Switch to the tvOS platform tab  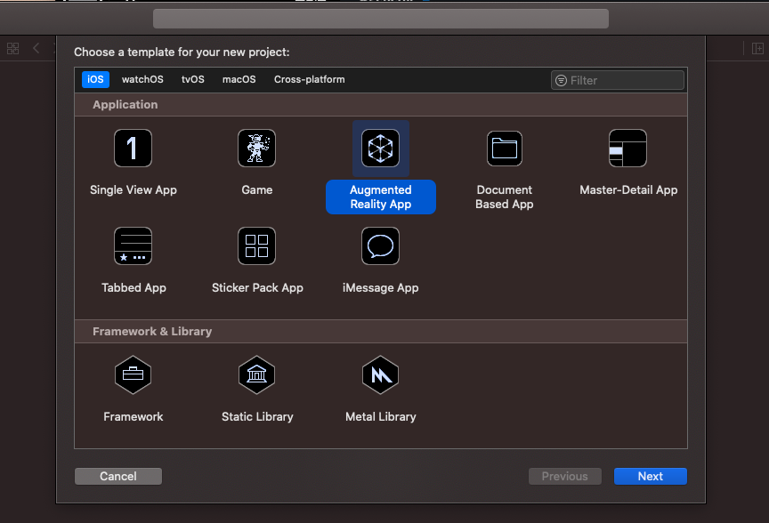click(193, 79)
